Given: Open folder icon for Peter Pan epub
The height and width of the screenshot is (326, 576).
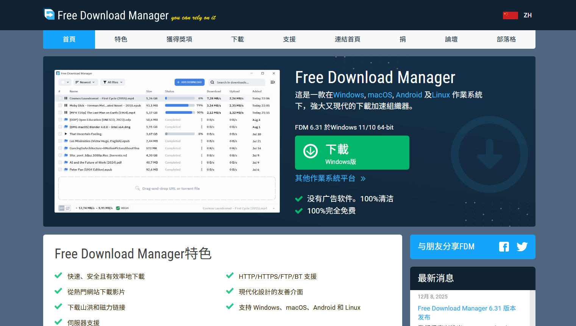Looking at the screenshot, I should (66, 170).
